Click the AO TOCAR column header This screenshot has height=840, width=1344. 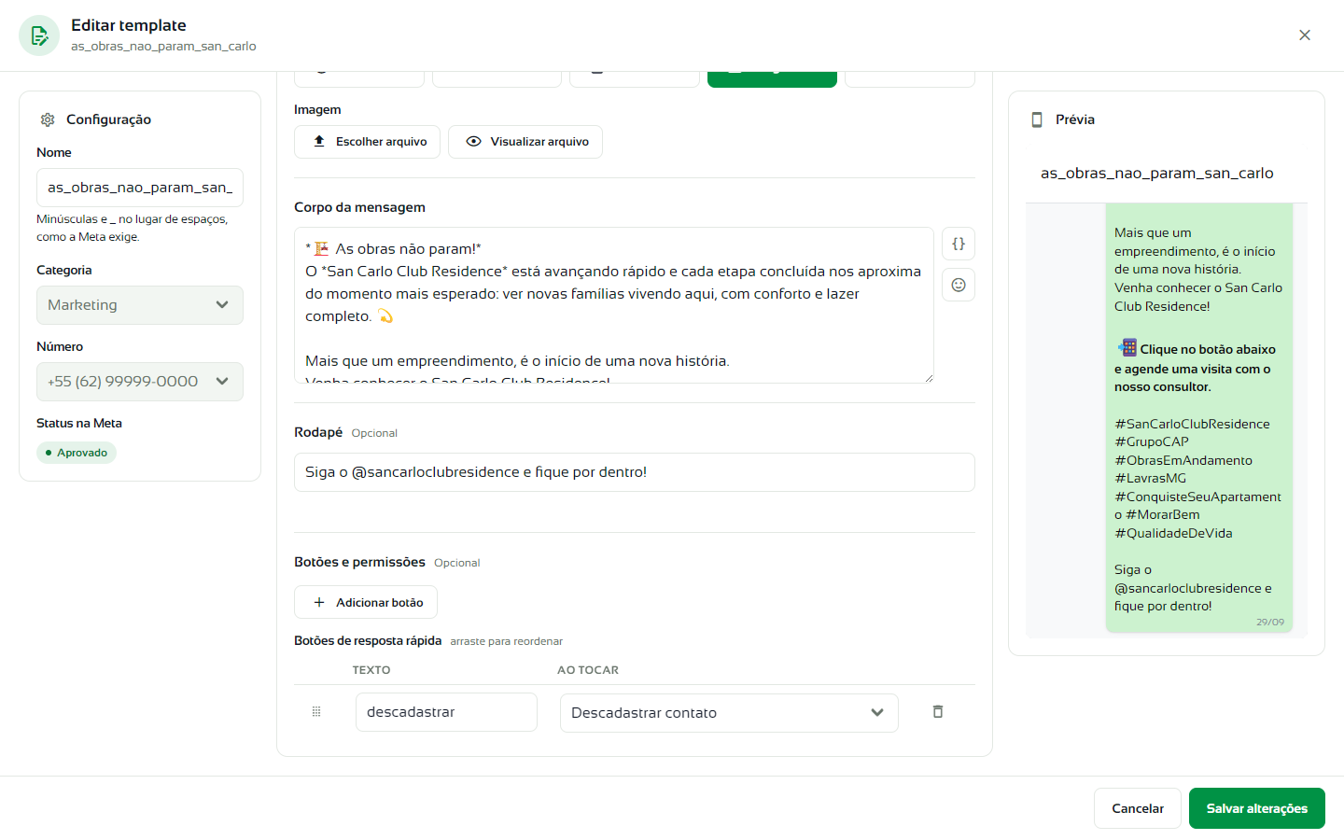(588, 670)
